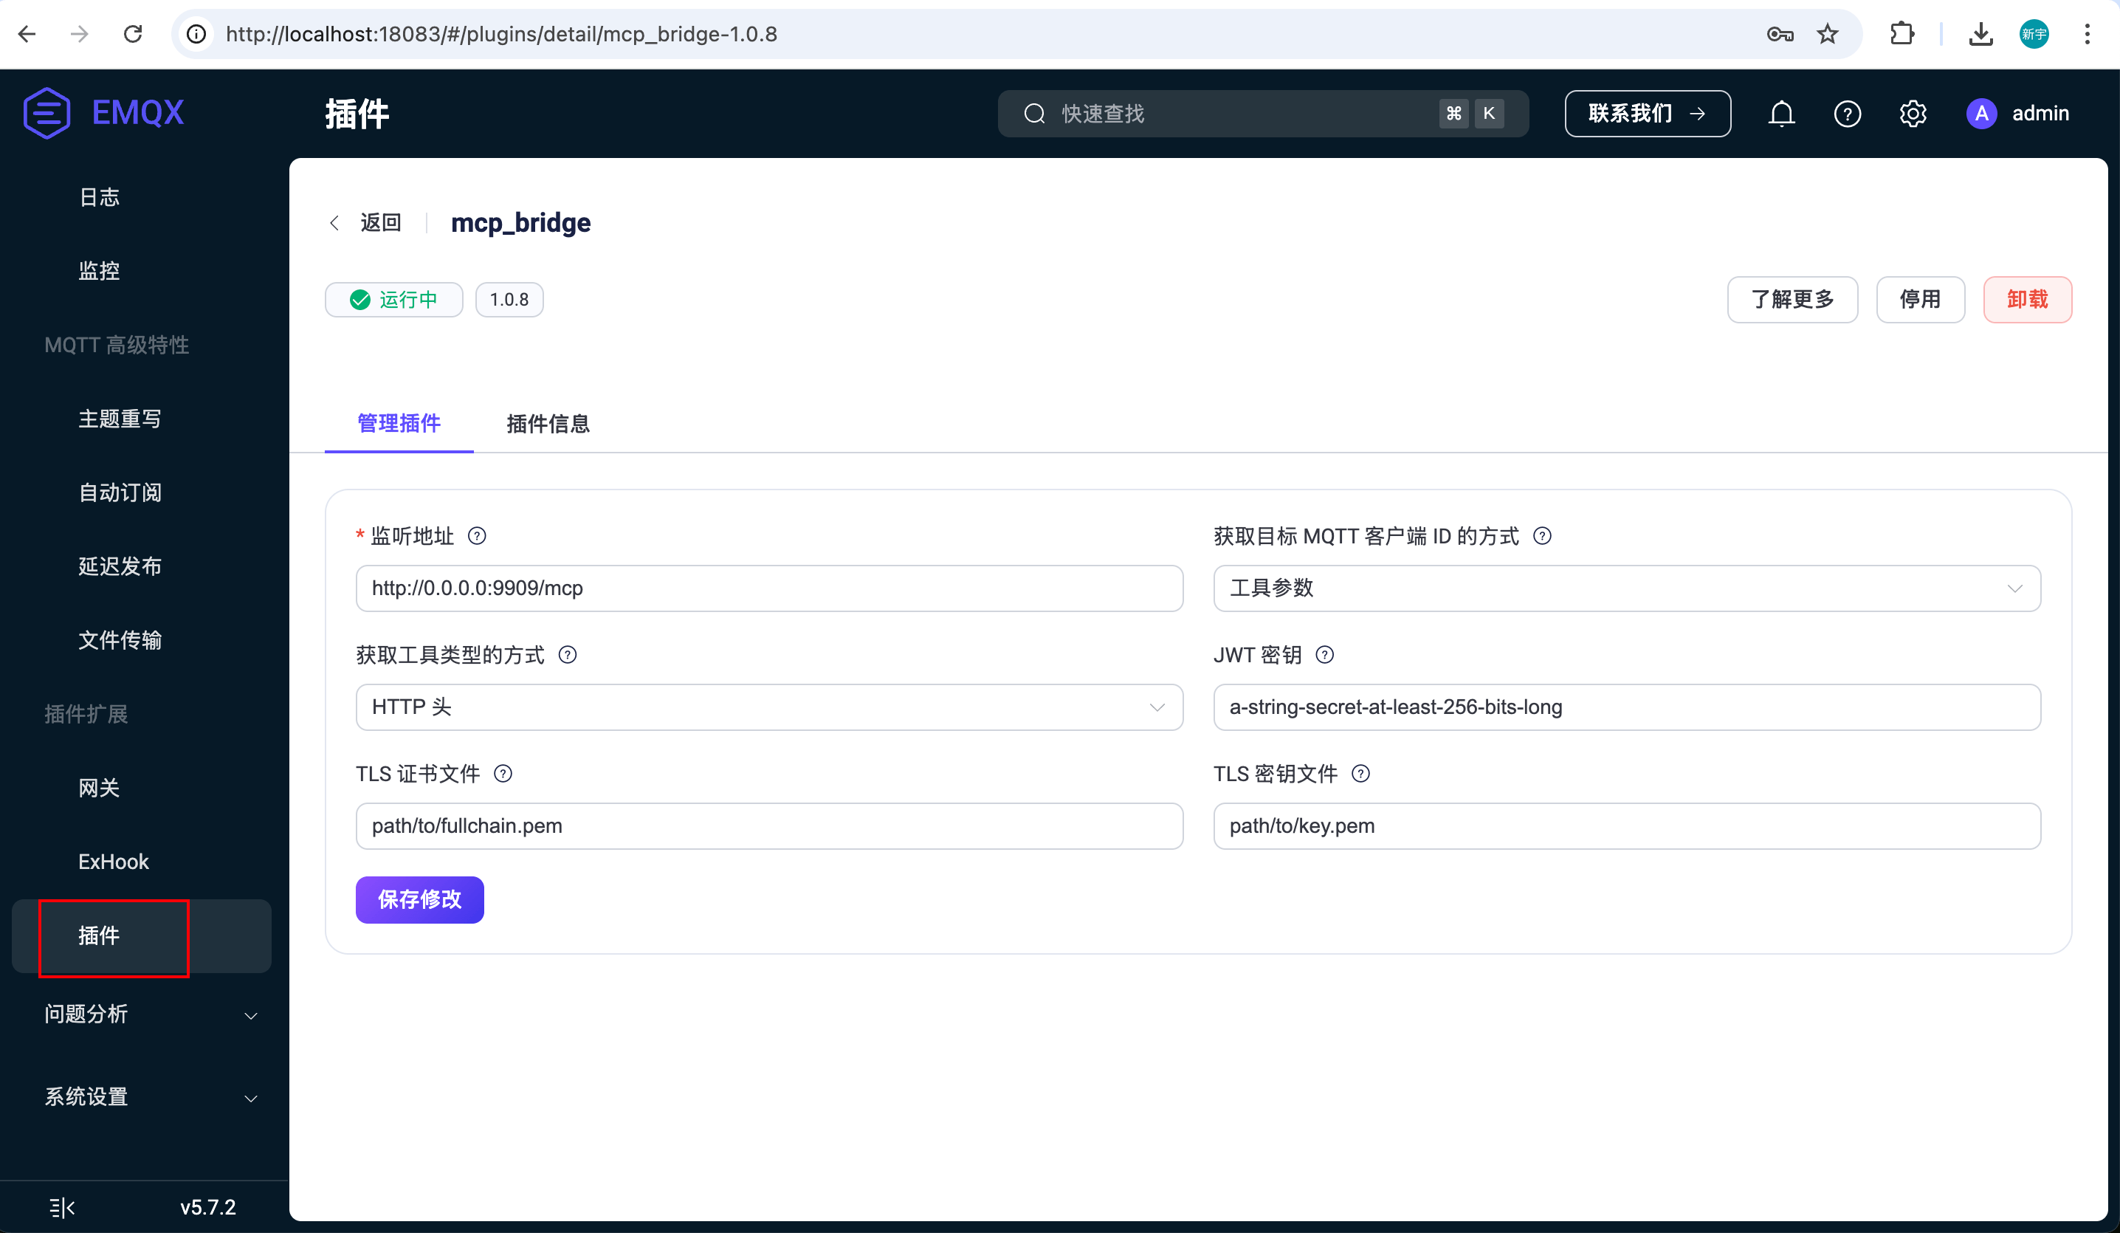Select 网关 in the sidebar menu
The image size is (2120, 1233).
(100, 788)
